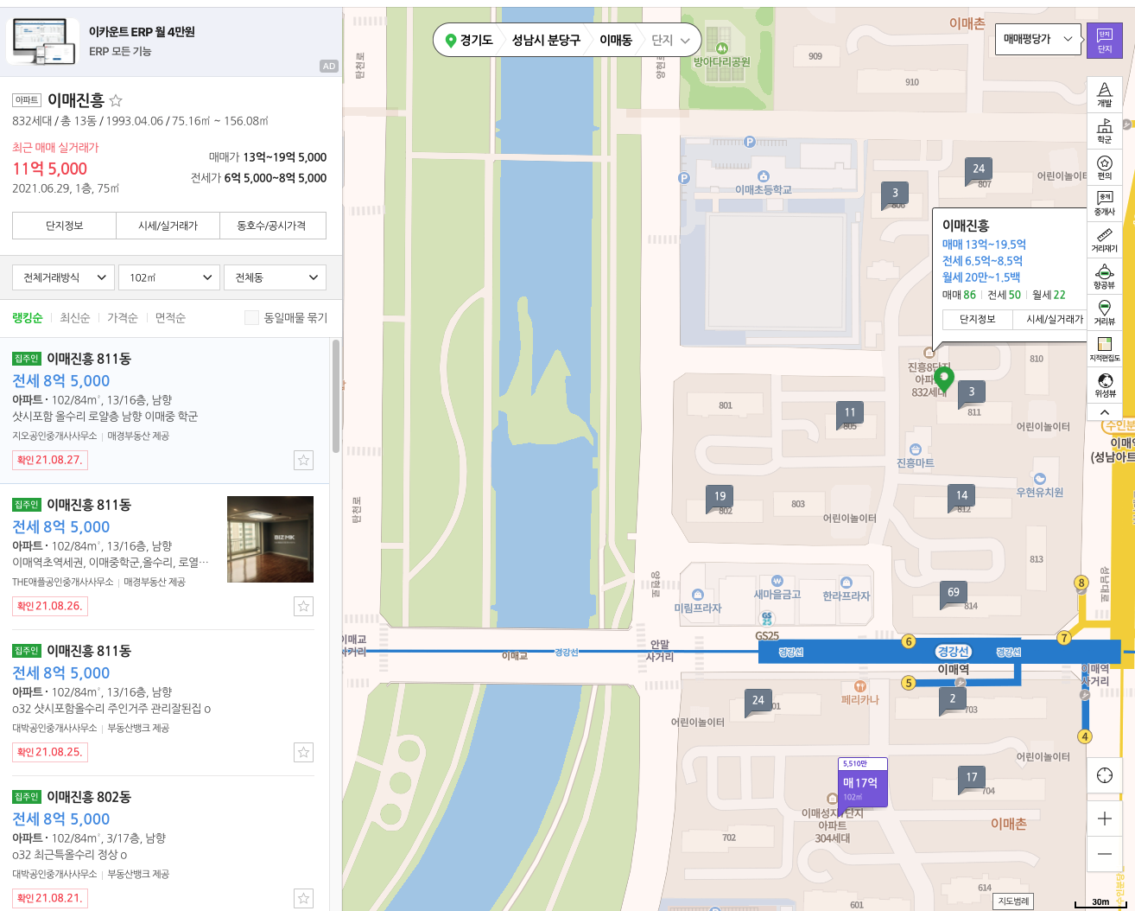Screen dimensions: 1135x911
Task: Click the 한라프라자 map icon
Action: (x=846, y=583)
